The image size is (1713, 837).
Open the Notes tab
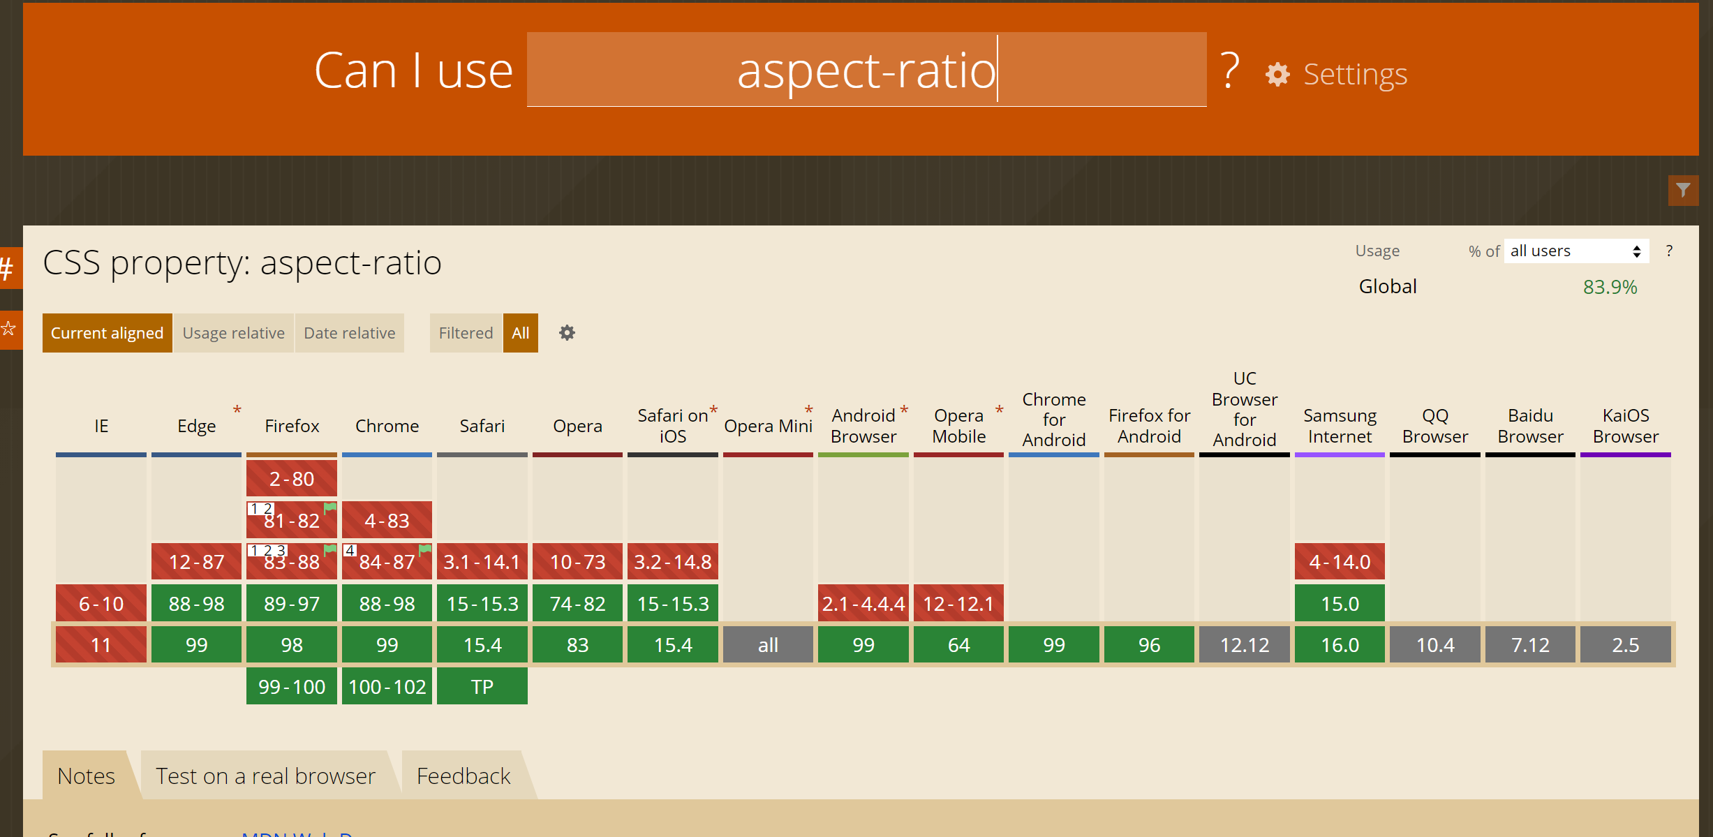pyautogui.click(x=86, y=776)
